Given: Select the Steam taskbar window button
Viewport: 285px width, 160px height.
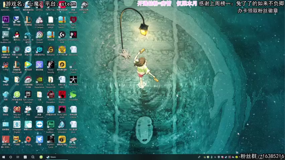Looking at the screenshot, I should click(x=57, y=157).
